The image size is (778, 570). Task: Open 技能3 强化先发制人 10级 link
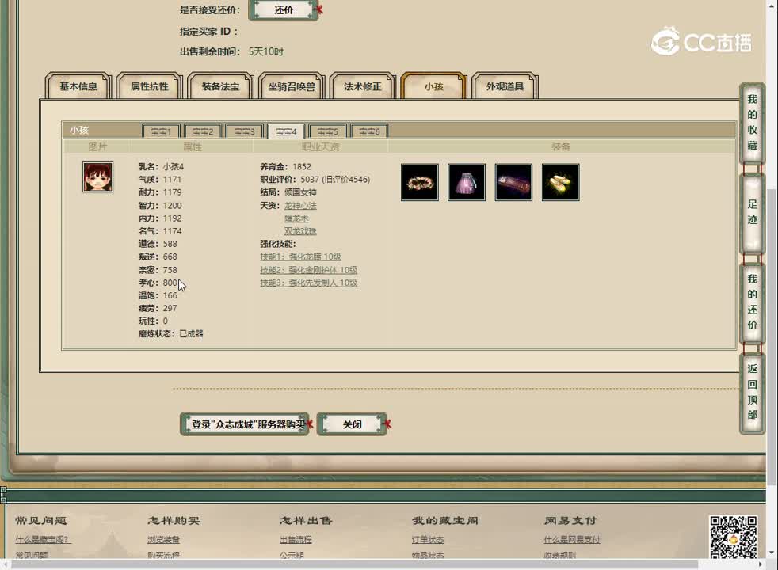309,283
